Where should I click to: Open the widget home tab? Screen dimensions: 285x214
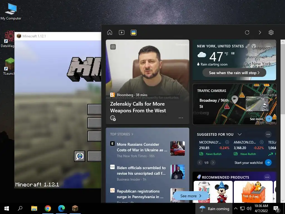(x=110, y=32)
